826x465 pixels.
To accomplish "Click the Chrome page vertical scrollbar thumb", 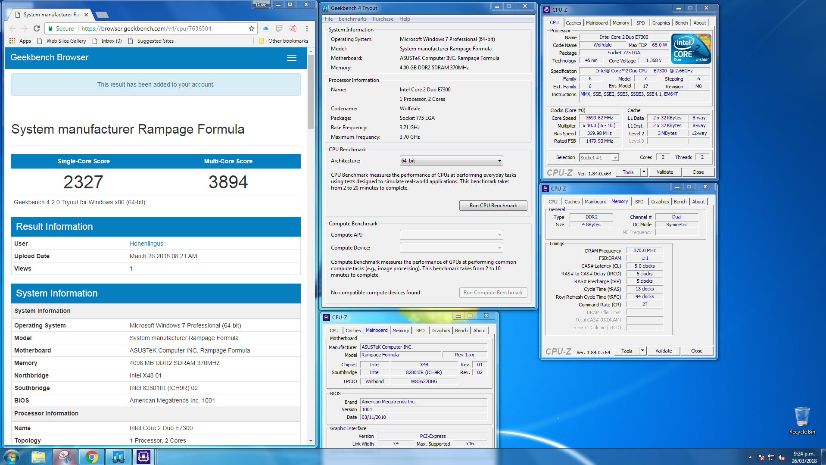I will [x=311, y=91].
